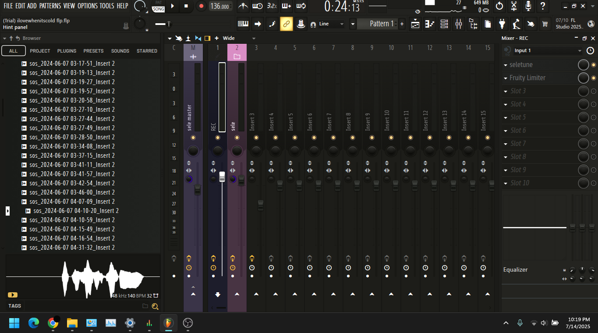Click the Pattern 1 name button

(x=377, y=24)
